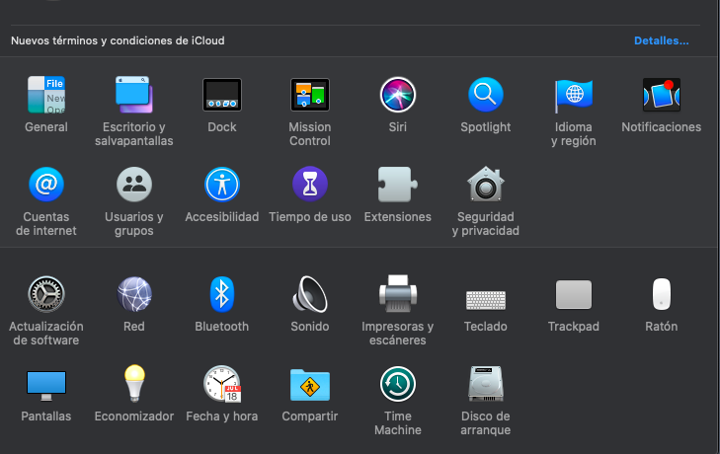The width and height of the screenshot is (720, 454).
Task: Open Time Machine preferences
Action: pos(398,384)
